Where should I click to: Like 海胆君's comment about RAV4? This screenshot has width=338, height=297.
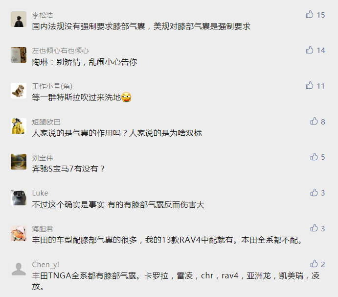[x=314, y=228]
